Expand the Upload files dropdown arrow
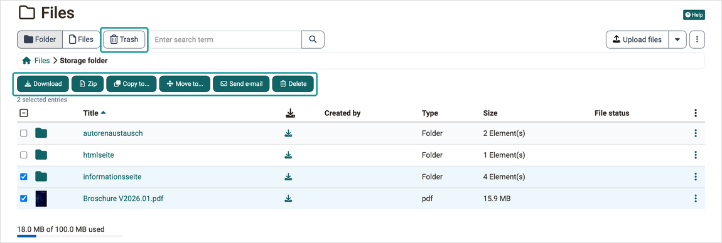 pyautogui.click(x=677, y=39)
